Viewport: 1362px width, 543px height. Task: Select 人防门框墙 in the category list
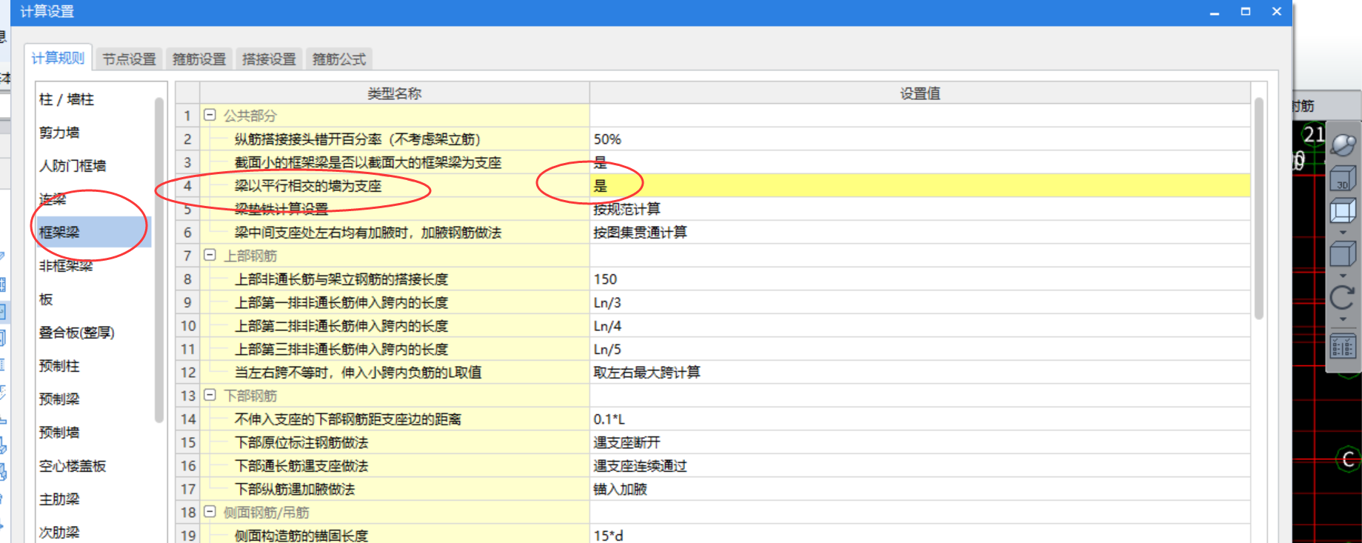[73, 166]
